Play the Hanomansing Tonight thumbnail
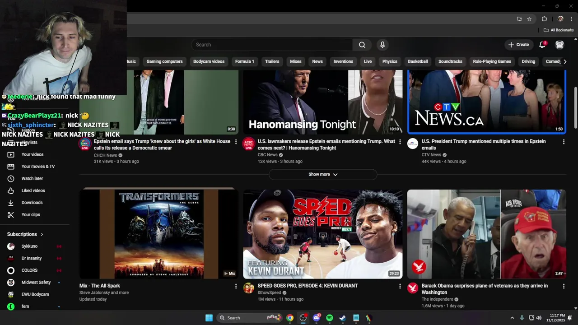Screen dimensions: 578x325 pos(322,102)
